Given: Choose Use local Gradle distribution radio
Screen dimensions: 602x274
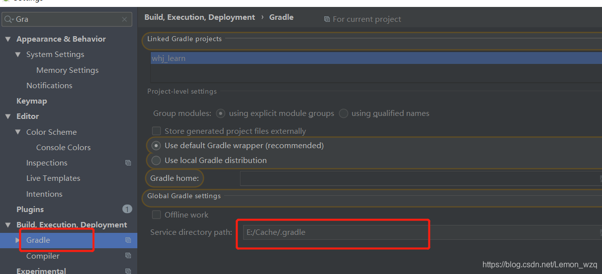Looking at the screenshot, I should (x=156, y=161).
